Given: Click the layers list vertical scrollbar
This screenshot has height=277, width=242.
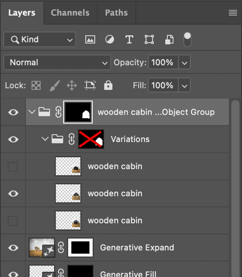Looking at the screenshot, I should click(x=235, y=188).
